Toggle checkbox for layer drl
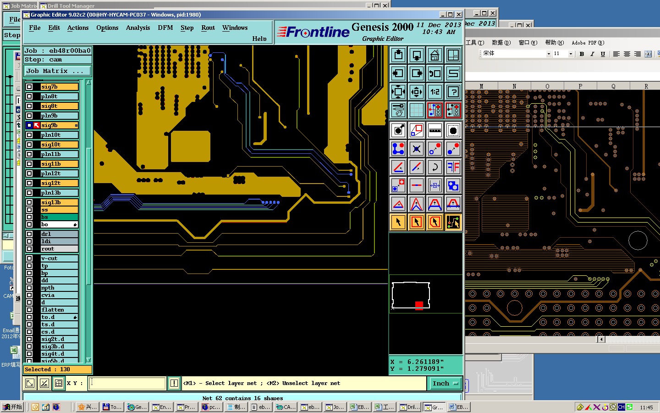This screenshot has height=413, width=660. 29,234
